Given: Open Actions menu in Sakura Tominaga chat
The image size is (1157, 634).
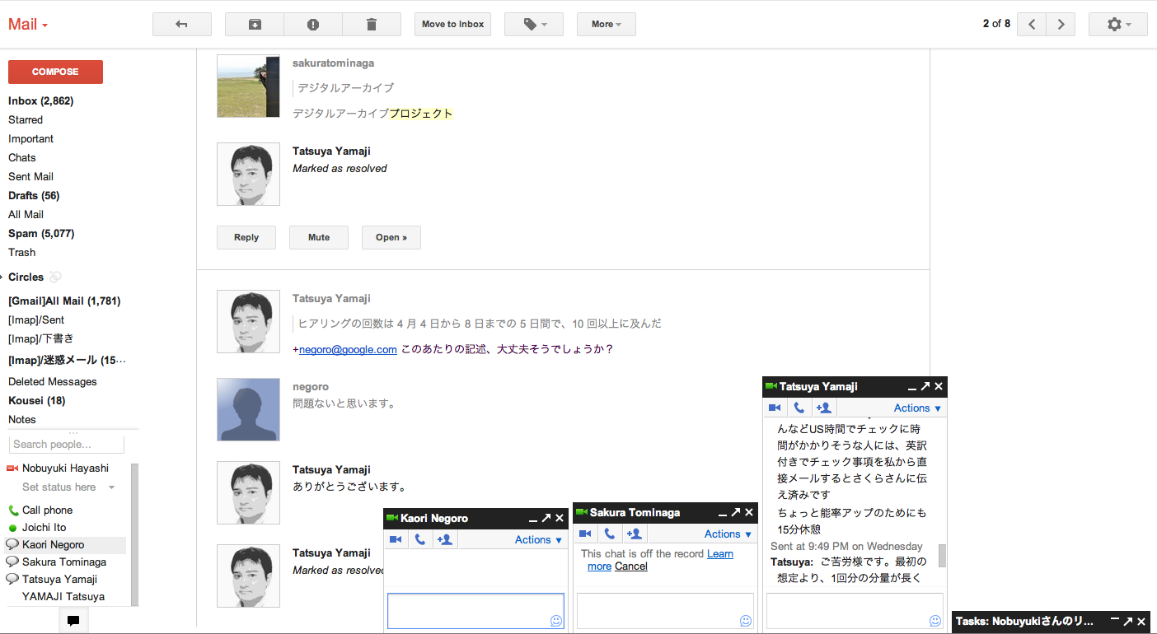Looking at the screenshot, I should coord(728,534).
